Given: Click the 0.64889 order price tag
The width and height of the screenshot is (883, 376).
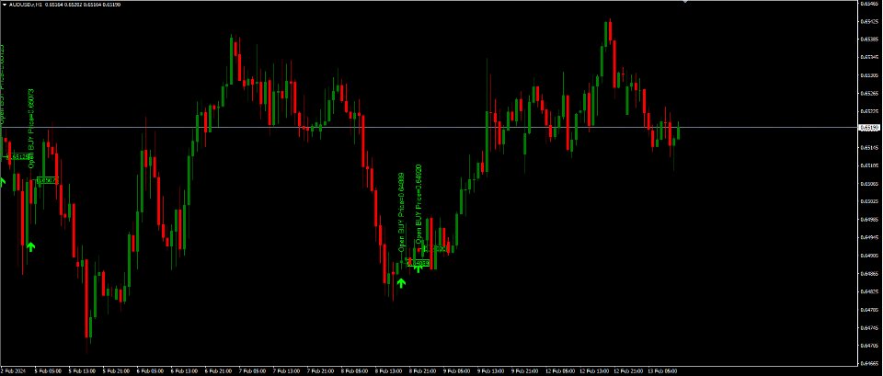Looking at the screenshot, I should pyautogui.click(x=419, y=263).
